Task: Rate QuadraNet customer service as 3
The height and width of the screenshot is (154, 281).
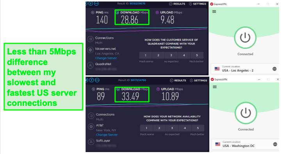Action: pyautogui.click(x=171, y=55)
